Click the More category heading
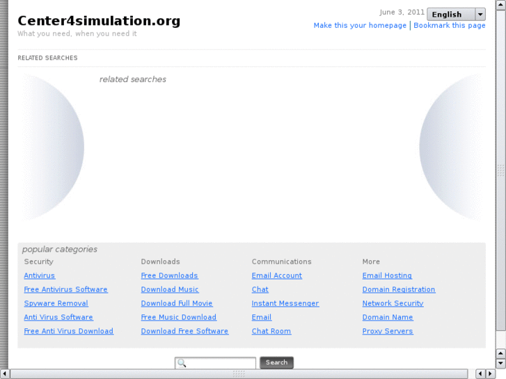 coord(371,261)
